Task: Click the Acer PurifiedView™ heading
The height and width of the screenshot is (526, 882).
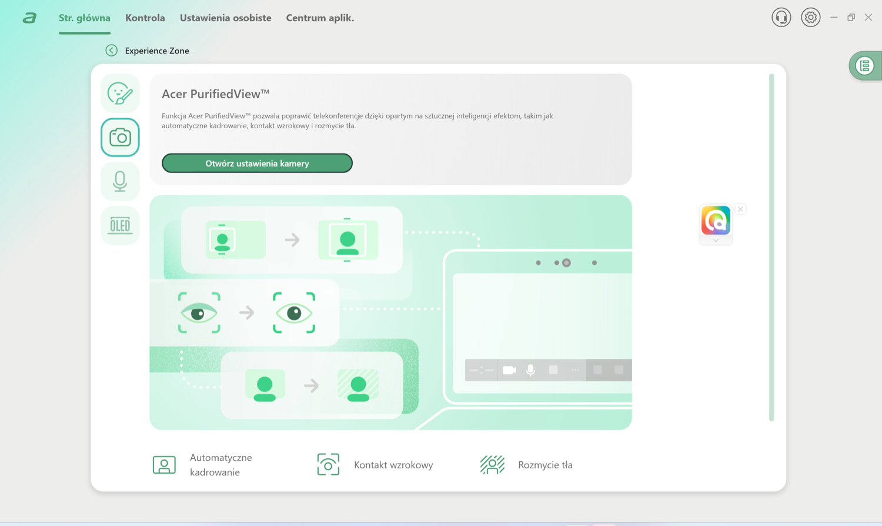Action: [216, 94]
